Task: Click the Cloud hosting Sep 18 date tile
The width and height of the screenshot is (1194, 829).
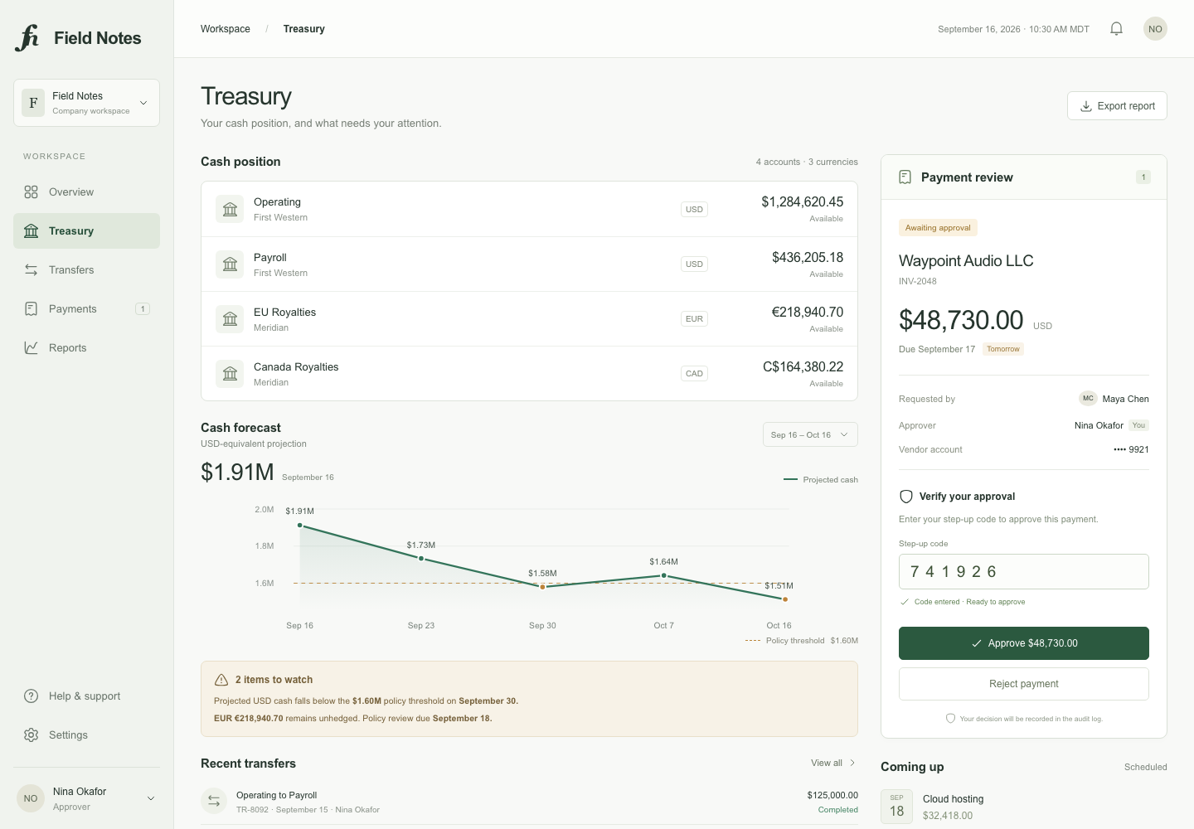Action: coord(896,807)
